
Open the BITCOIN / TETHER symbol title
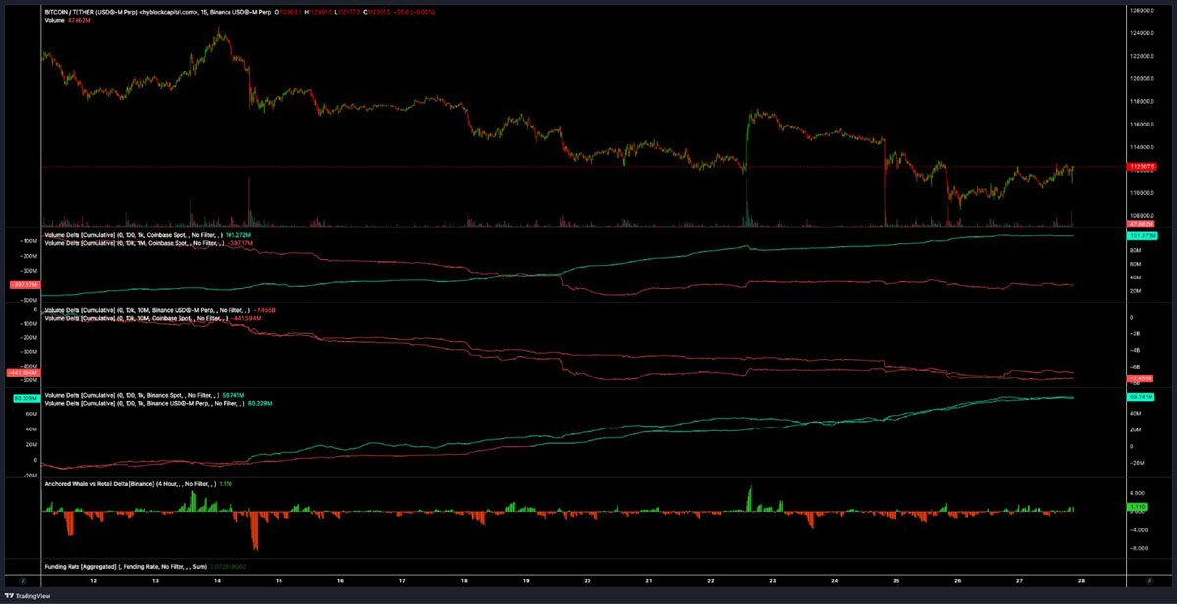156,11
